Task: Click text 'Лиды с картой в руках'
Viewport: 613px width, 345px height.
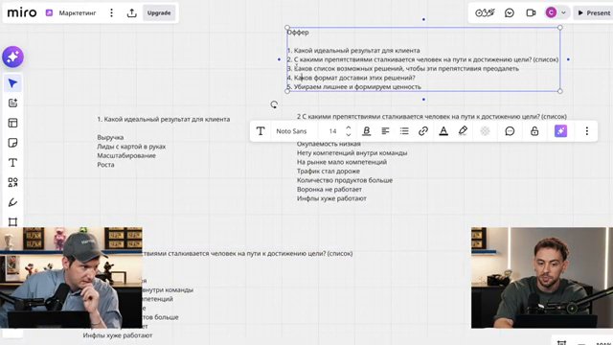Action: [131, 147]
